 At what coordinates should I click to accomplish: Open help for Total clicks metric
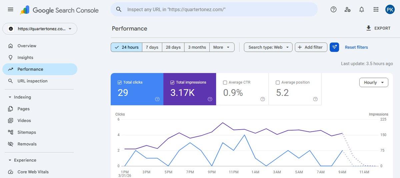tap(157, 99)
